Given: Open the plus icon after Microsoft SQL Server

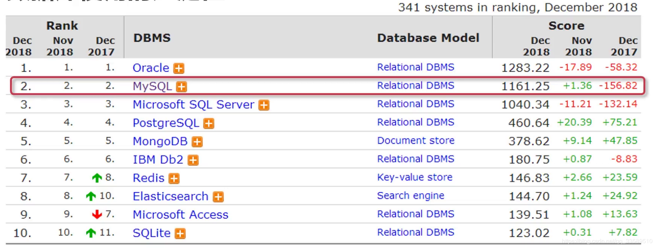Looking at the screenshot, I should 264,105.
